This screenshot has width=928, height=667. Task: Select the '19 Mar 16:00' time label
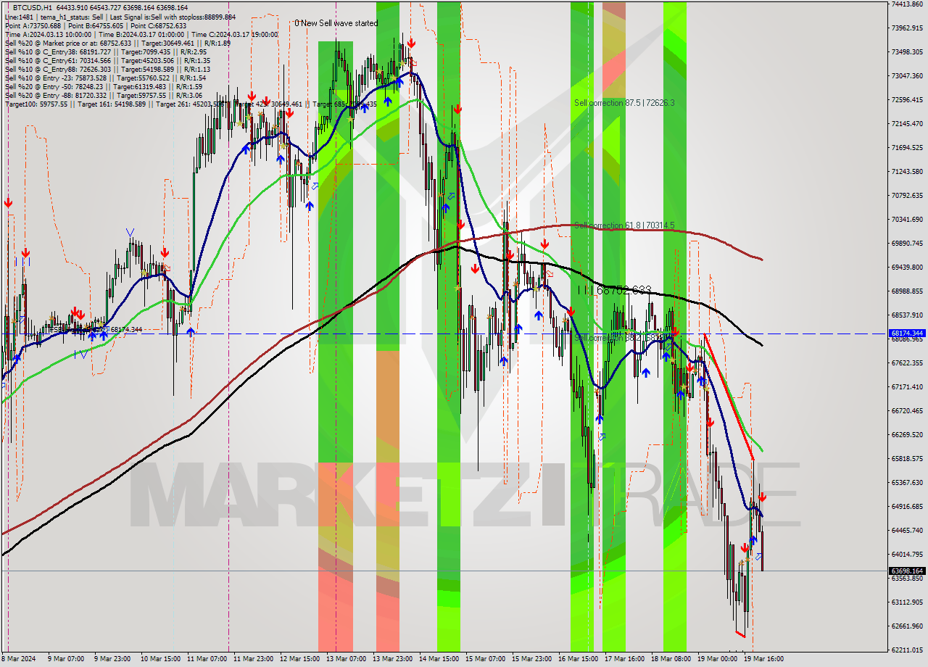pyautogui.click(x=764, y=659)
